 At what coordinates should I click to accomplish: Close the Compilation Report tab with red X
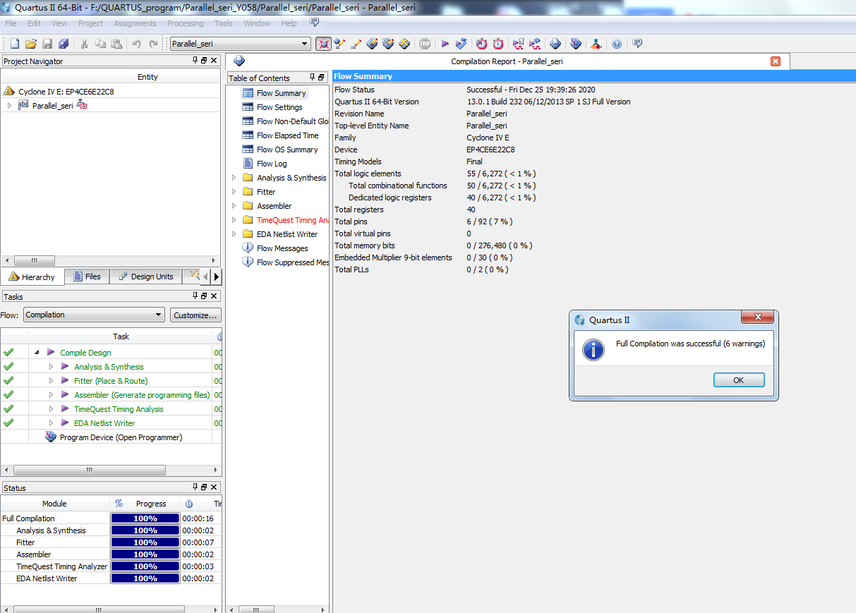pyautogui.click(x=776, y=61)
